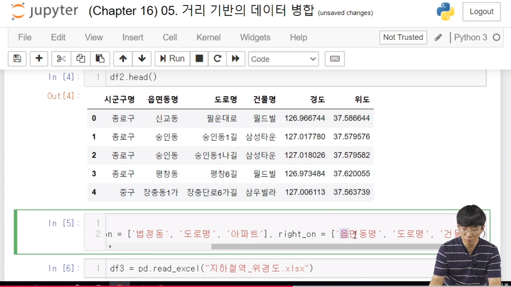Restart kernel and rerun all fast-forward icon
Screen dimensions: 511x287
pyautogui.click(x=236, y=58)
